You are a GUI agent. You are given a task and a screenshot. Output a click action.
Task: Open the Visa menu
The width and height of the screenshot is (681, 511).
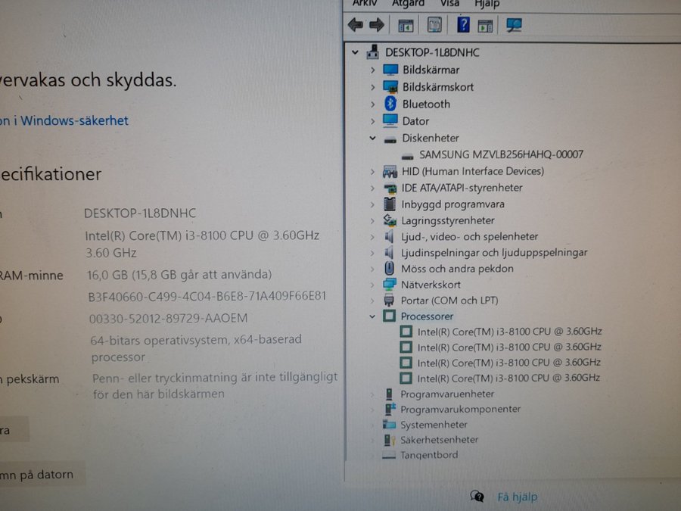click(449, 4)
